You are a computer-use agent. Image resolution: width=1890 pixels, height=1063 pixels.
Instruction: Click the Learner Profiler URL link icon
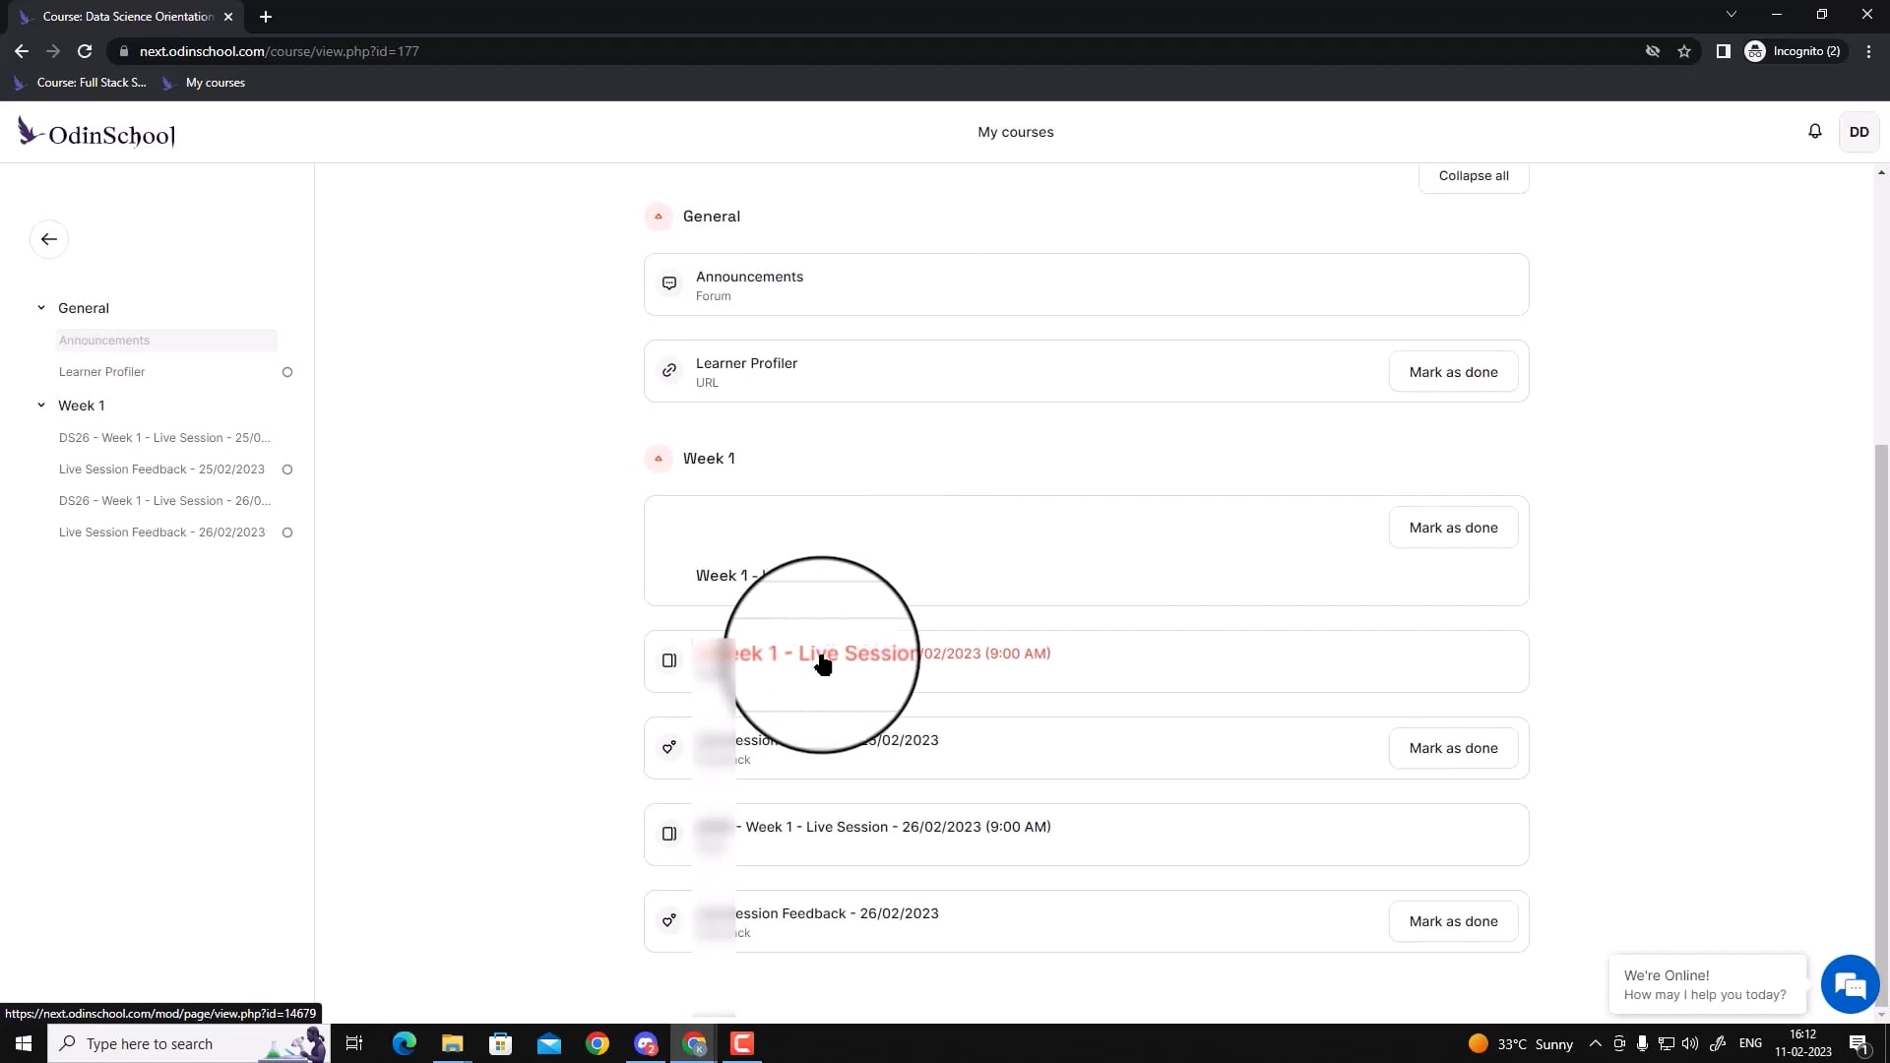(669, 370)
